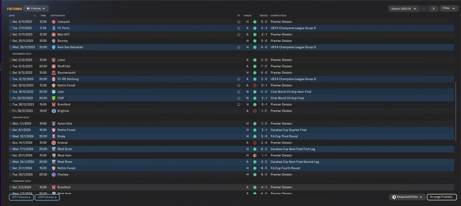Click the U21 Fixtures button
Image resolution: width=461 pixels, height=206 pixels.
click(21, 197)
